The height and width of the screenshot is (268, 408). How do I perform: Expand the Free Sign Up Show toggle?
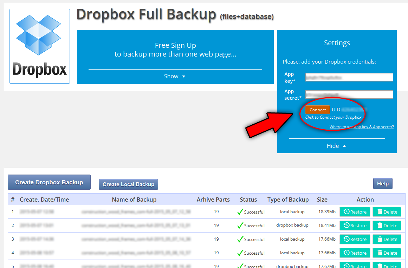[x=175, y=77]
